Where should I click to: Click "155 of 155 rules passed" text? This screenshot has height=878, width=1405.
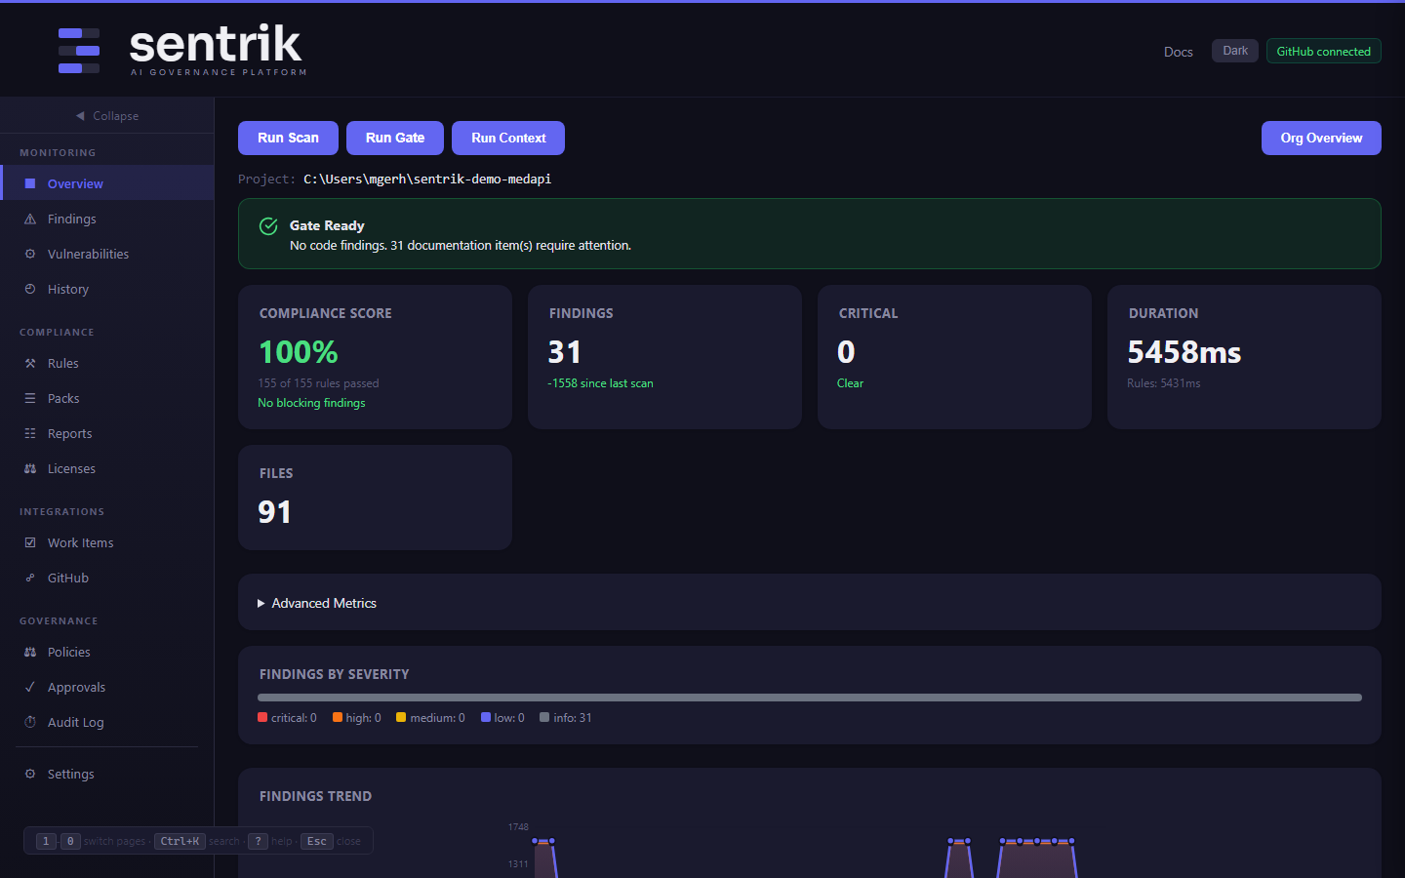pos(318,383)
